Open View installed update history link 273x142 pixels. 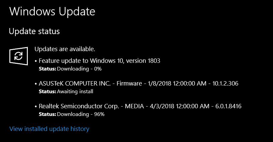pos(49,129)
